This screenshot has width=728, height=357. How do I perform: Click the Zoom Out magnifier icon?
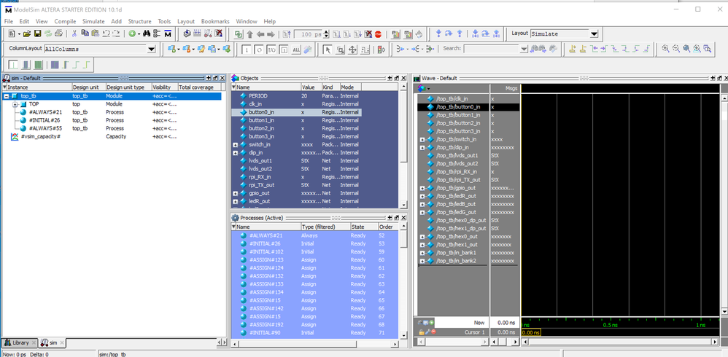pos(676,49)
